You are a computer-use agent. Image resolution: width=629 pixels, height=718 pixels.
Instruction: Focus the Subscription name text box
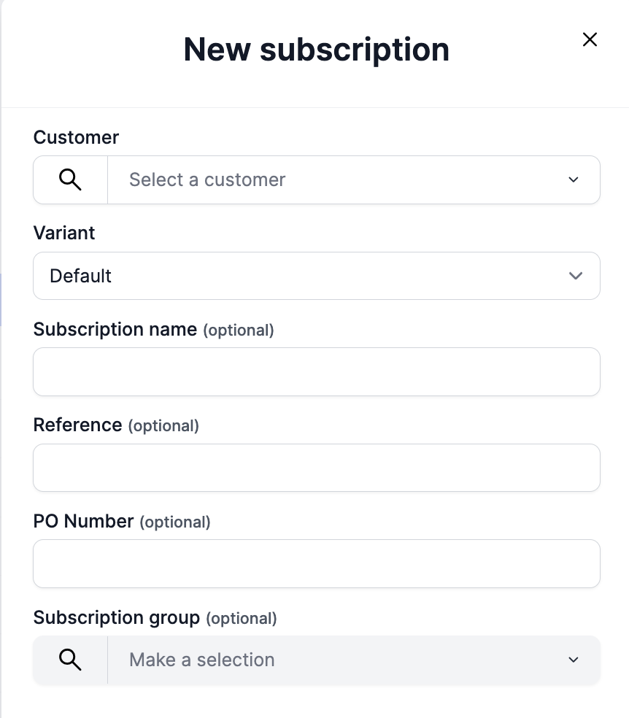317,372
